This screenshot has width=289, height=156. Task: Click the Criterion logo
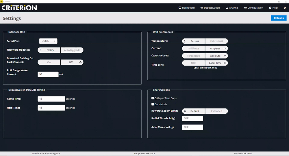tap(20, 8)
